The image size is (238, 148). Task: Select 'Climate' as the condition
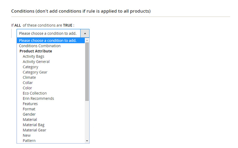[x=29, y=77]
